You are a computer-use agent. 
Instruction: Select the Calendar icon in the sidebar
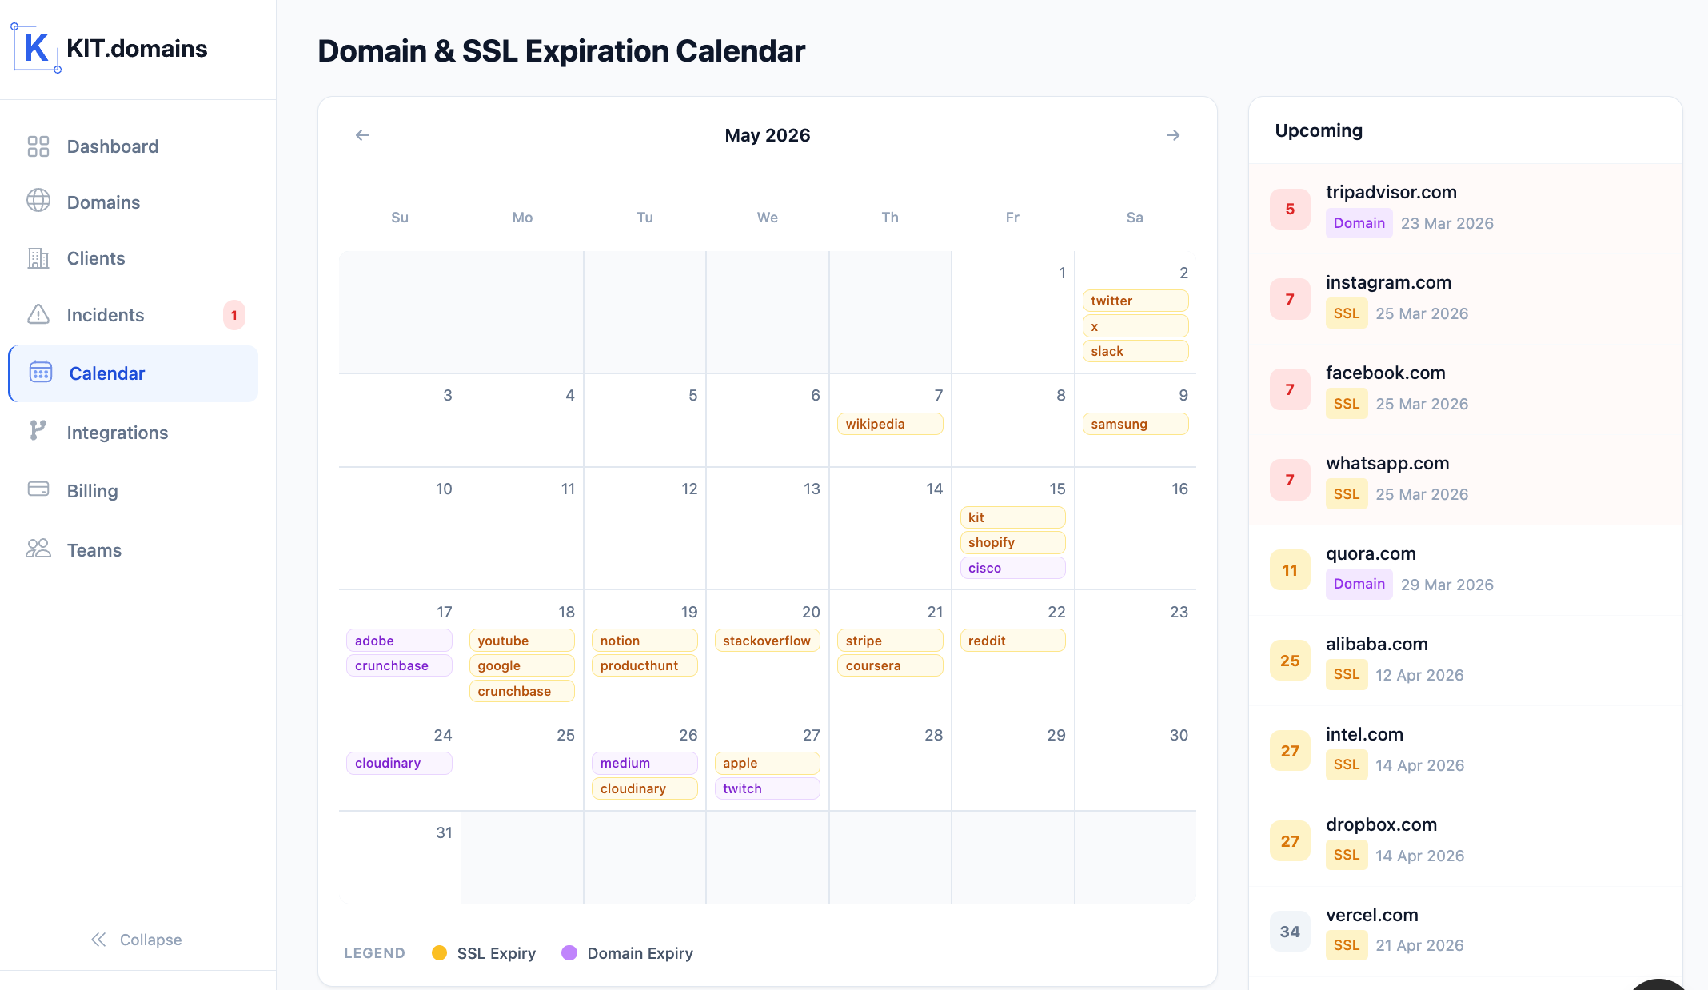tap(38, 373)
